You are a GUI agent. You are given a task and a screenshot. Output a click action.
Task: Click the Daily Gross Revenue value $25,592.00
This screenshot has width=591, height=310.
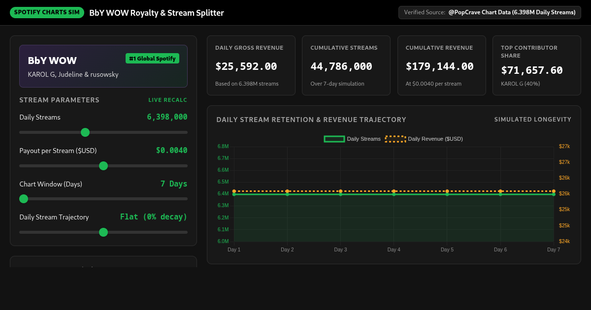[246, 66]
